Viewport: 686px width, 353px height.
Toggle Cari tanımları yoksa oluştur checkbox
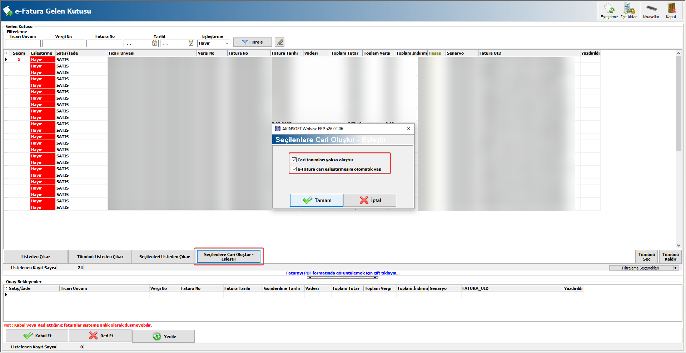pos(294,160)
